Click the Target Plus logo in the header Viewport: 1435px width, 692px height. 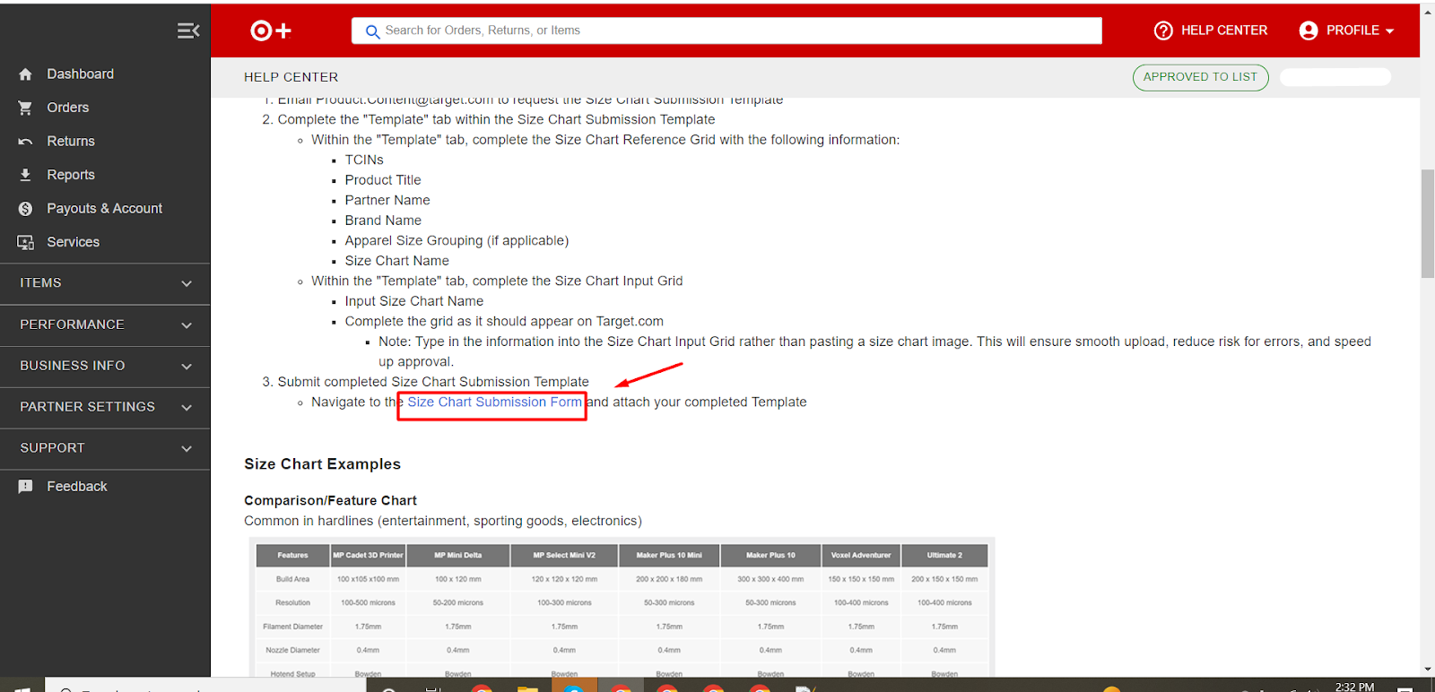pos(271,30)
